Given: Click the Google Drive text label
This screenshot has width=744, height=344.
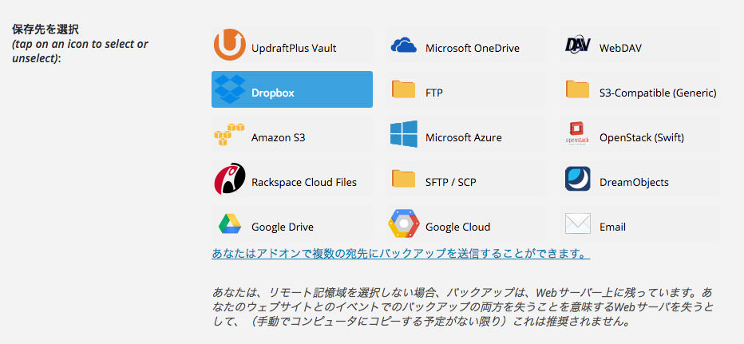Looking at the screenshot, I should [x=283, y=227].
